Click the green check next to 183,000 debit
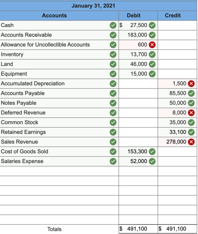 (152, 35)
